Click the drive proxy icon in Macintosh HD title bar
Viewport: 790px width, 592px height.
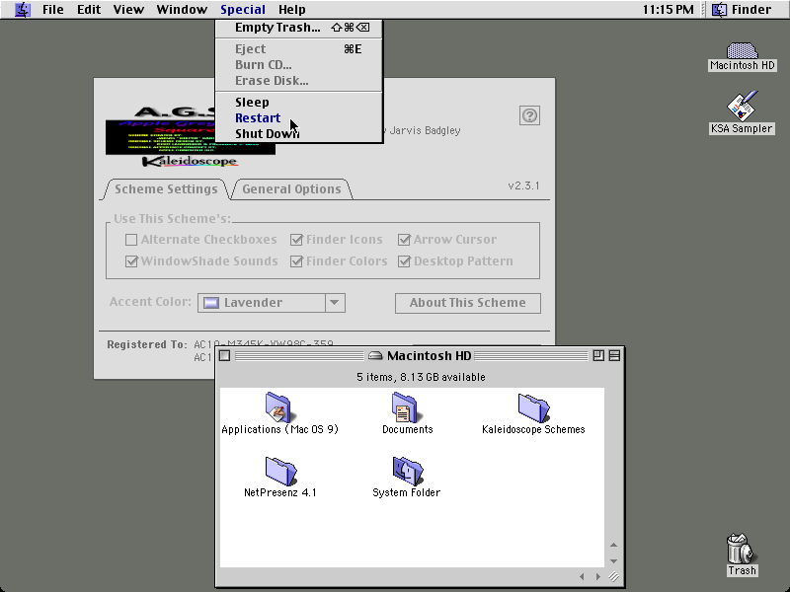pos(375,356)
